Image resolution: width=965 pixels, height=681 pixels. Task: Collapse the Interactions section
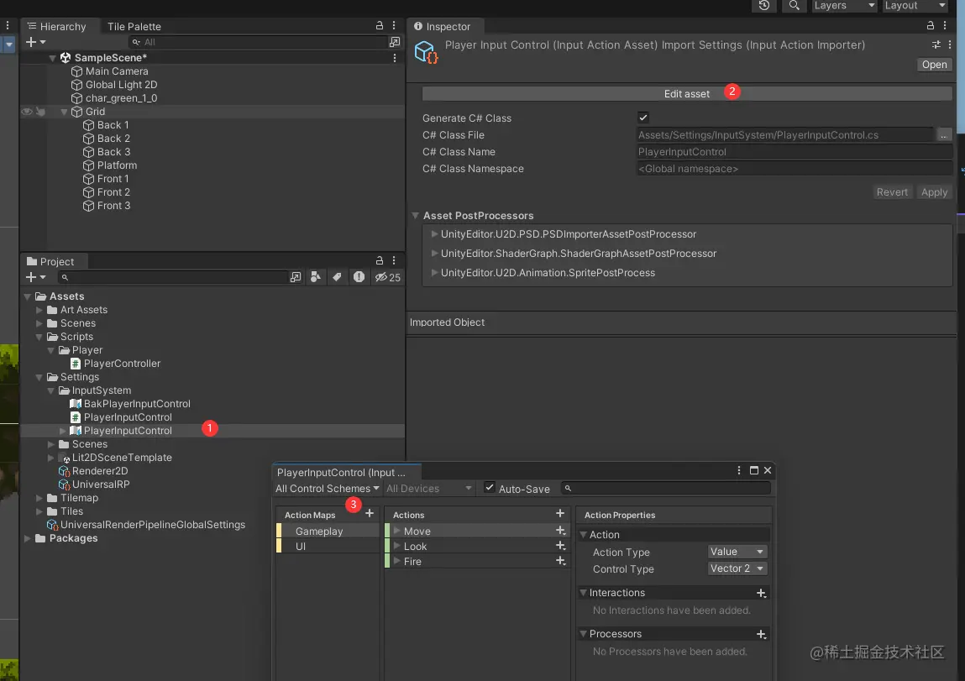coord(583,593)
